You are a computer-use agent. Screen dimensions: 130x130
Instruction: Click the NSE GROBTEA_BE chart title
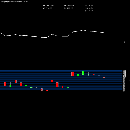click(x=21, y=2)
